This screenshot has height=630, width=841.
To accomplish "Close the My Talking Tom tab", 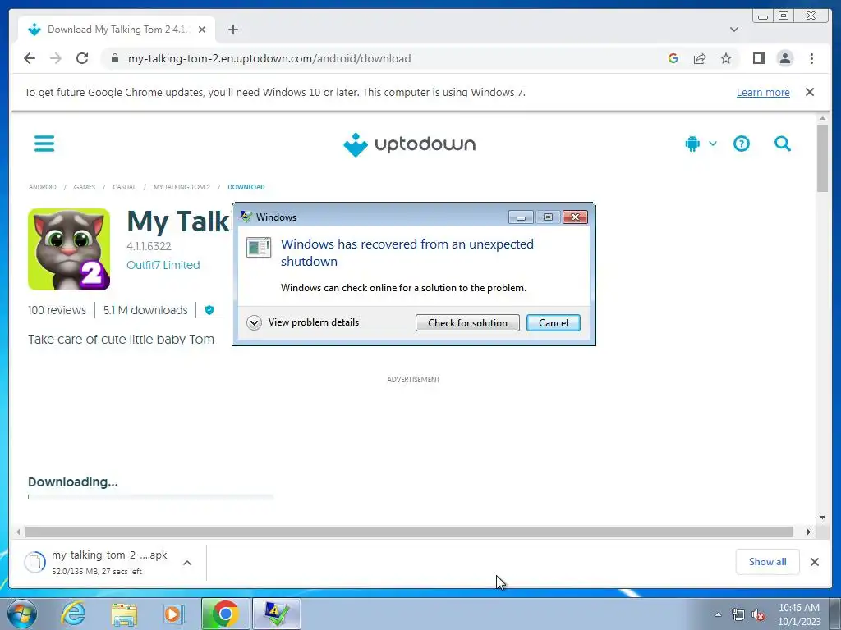I will point(202,30).
